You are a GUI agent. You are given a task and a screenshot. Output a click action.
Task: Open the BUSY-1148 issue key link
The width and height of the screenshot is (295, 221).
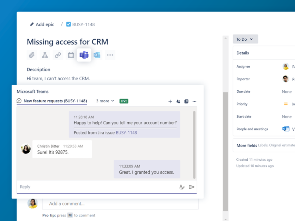tap(83, 24)
